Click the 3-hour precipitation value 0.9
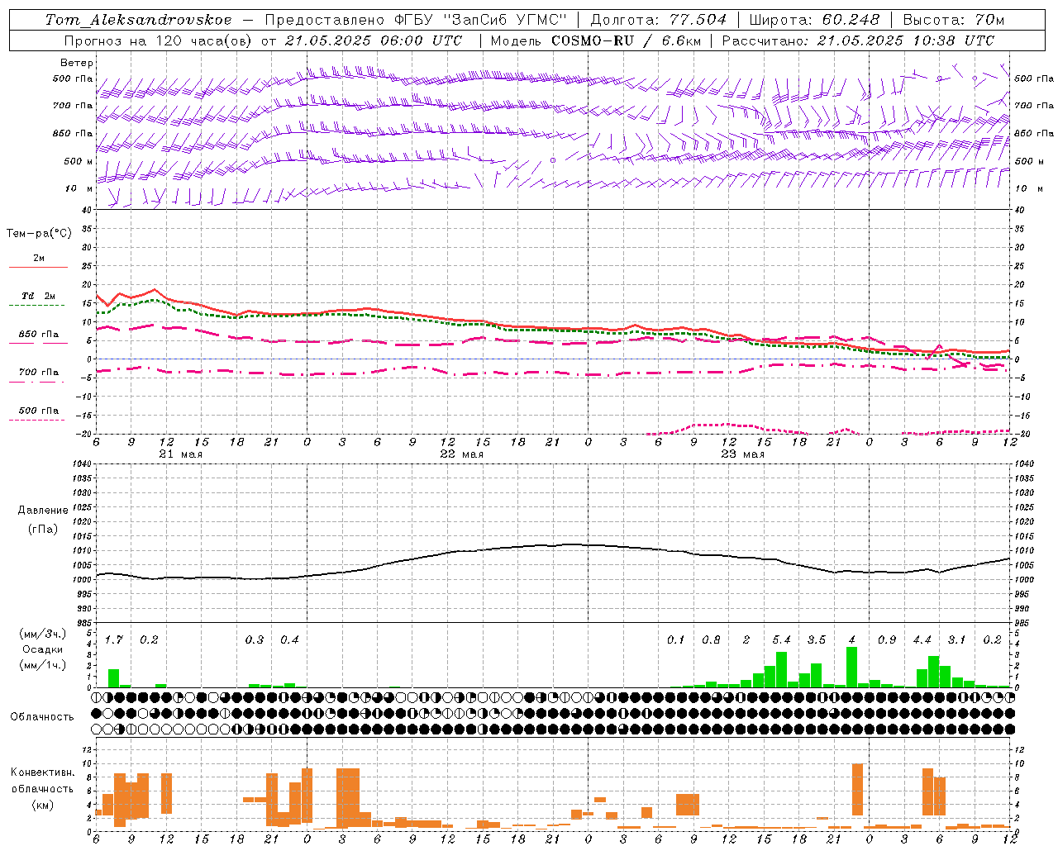This screenshot has width=1058, height=846. (887, 640)
